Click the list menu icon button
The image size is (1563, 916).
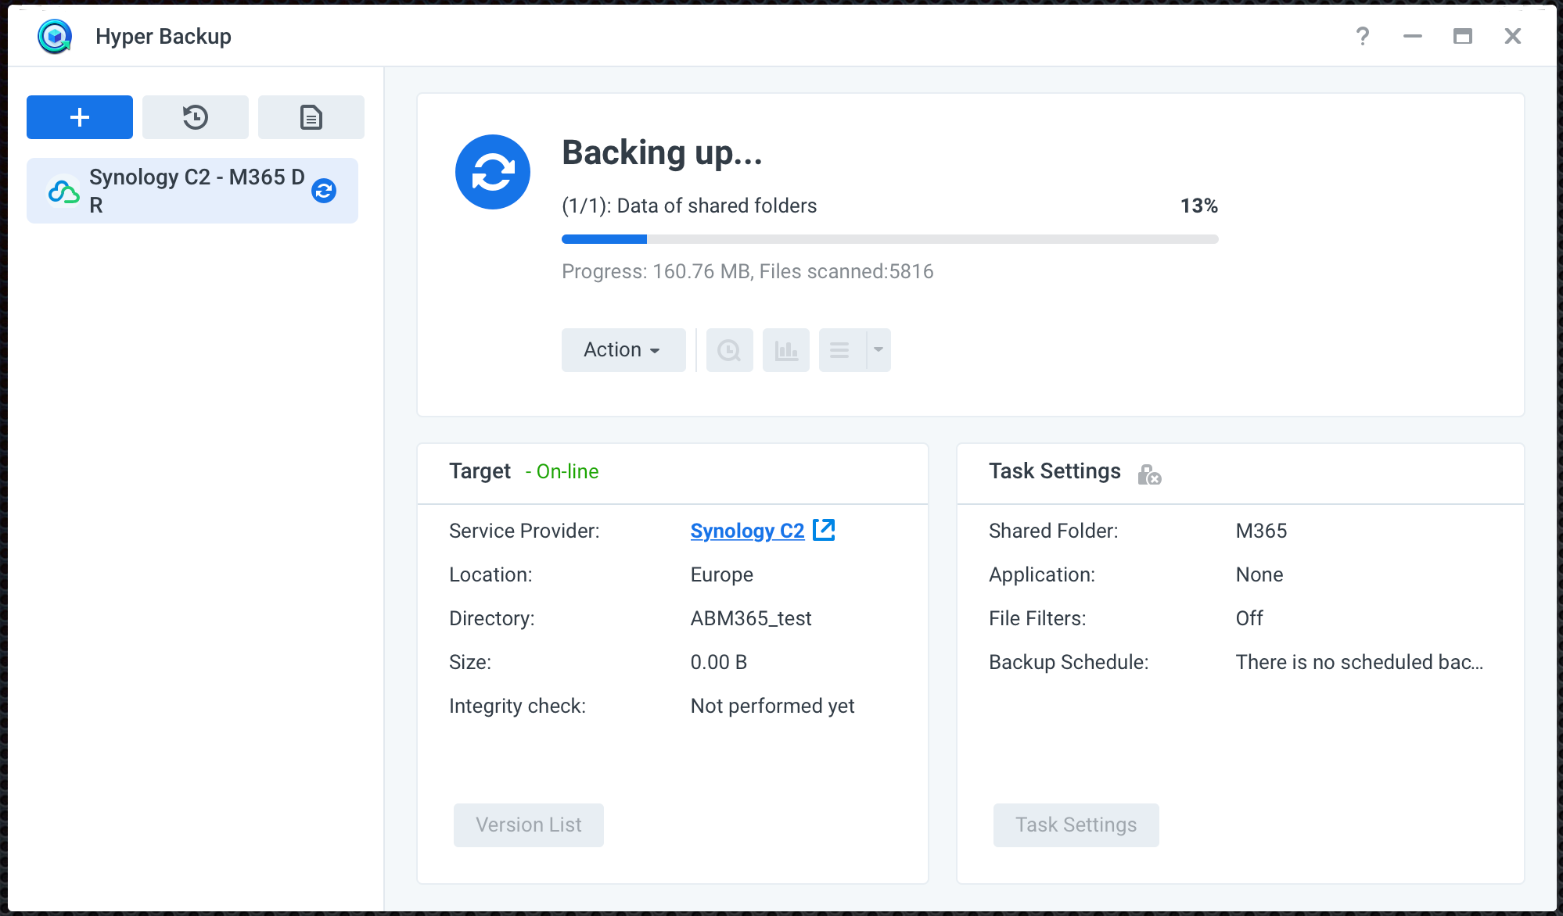[842, 350]
